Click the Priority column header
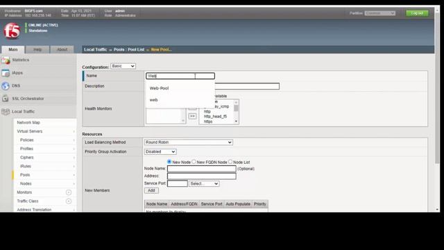Screen dimensions: 444x250 click(x=260, y=204)
